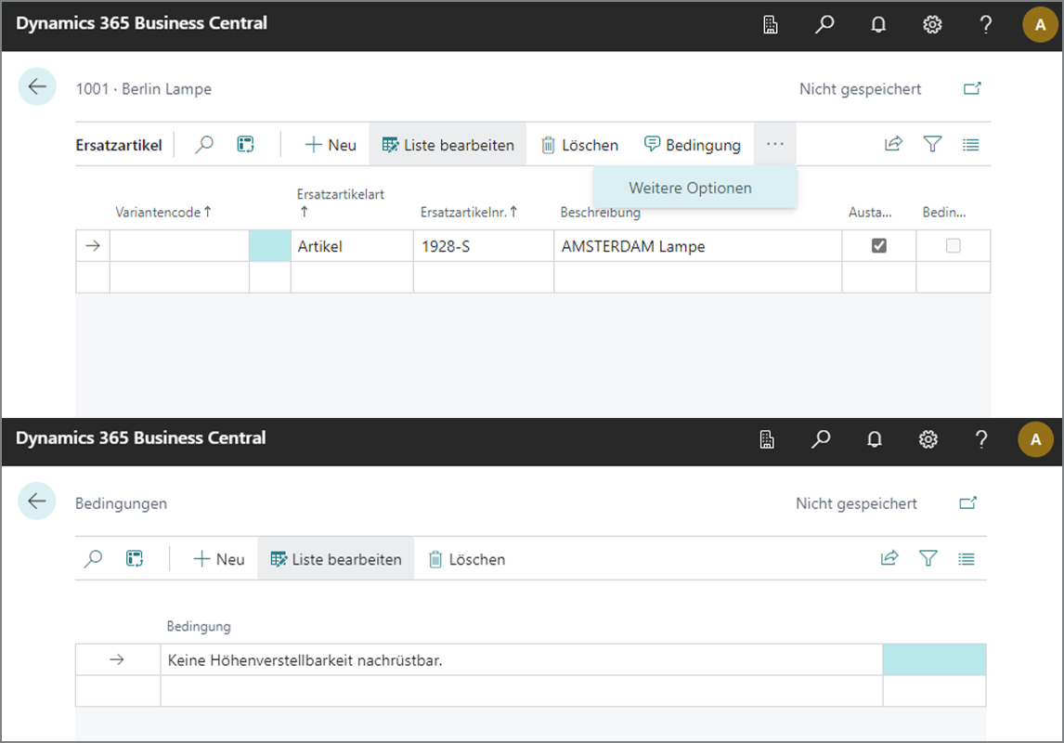This screenshot has height=743, width=1064.
Task: Open company info icon in top window header
Action: coord(771,25)
